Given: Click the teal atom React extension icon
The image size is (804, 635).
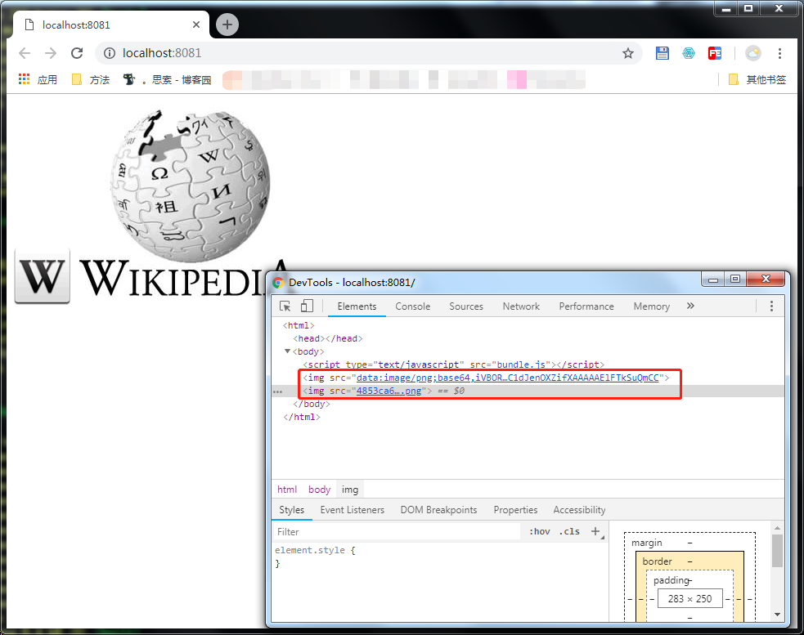Looking at the screenshot, I should pos(688,53).
